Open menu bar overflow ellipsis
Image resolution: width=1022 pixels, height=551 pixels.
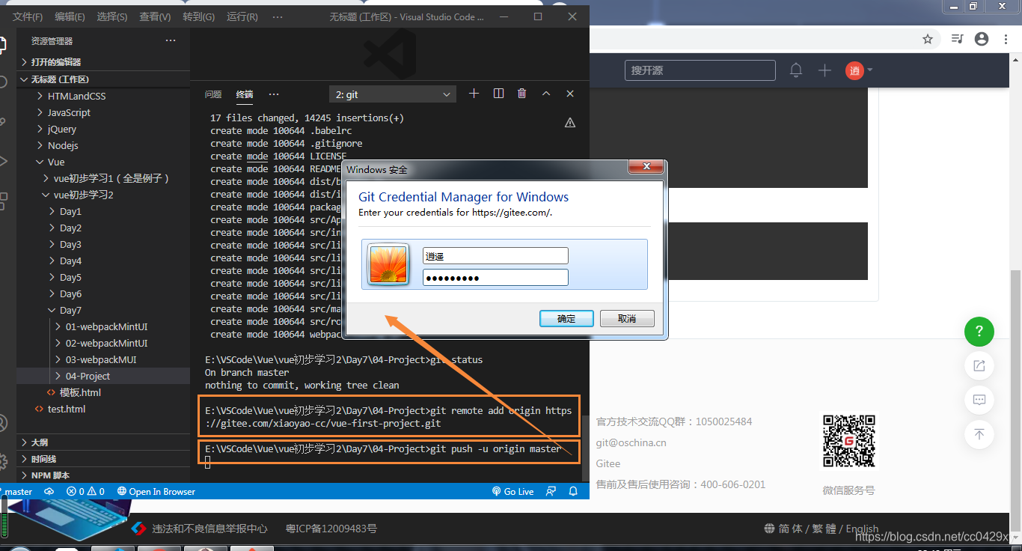278,16
